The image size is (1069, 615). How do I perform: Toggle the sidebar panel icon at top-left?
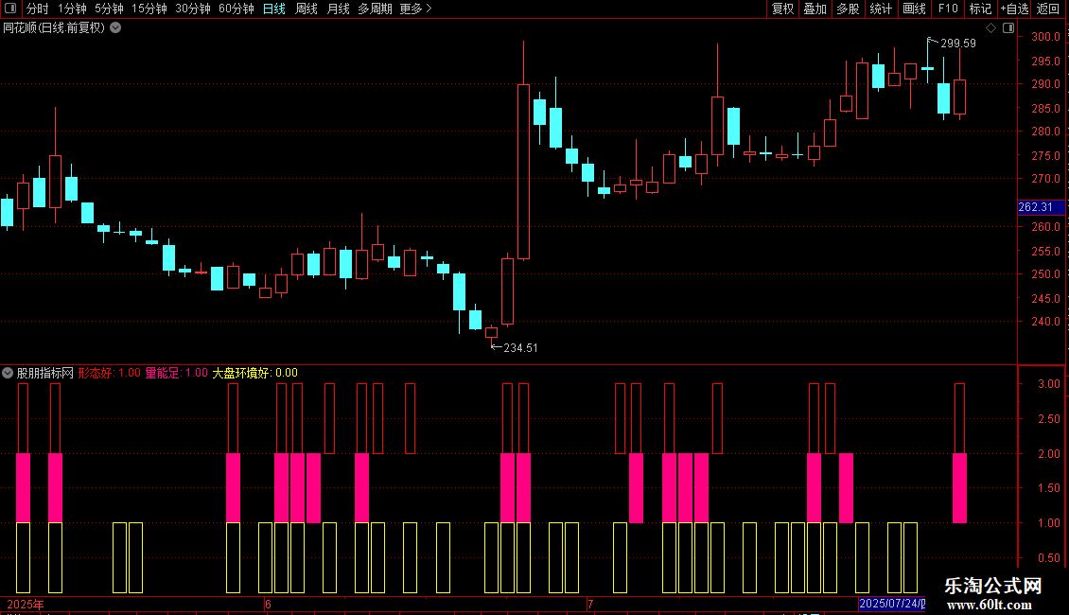(x=10, y=9)
